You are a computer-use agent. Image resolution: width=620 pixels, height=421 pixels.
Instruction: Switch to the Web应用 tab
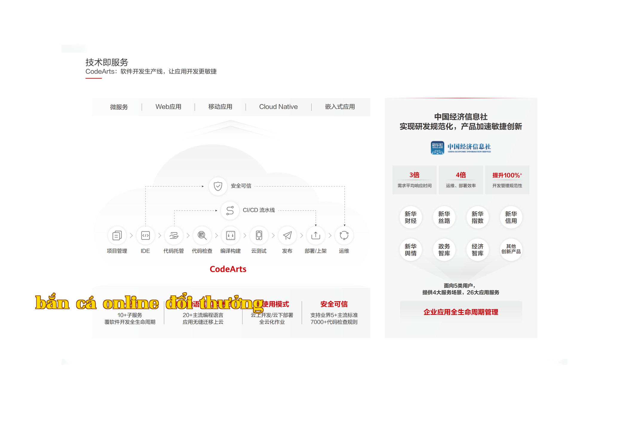coord(168,107)
